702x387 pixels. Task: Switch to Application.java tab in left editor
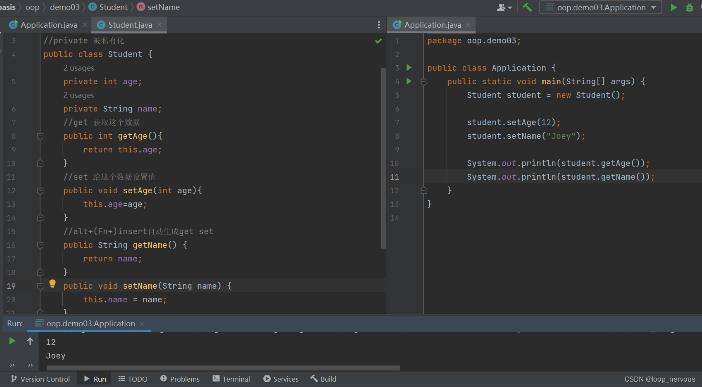click(49, 25)
